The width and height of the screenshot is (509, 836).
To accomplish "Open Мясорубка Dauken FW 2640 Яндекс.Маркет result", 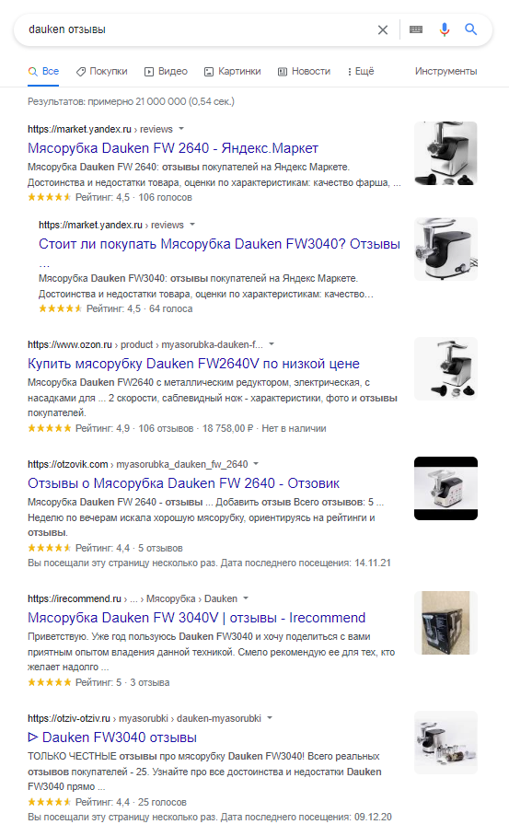I will [x=173, y=147].
